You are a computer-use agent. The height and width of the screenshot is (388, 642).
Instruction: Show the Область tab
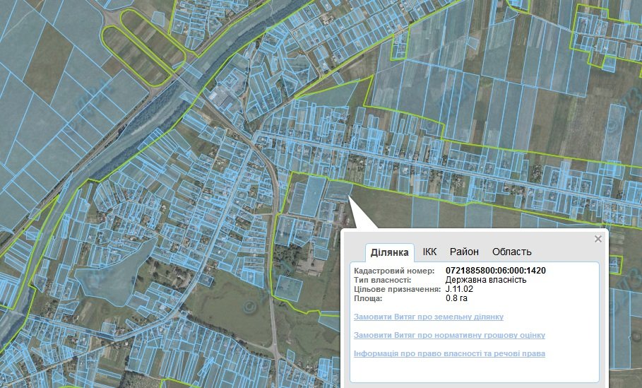tap(511, 252)
